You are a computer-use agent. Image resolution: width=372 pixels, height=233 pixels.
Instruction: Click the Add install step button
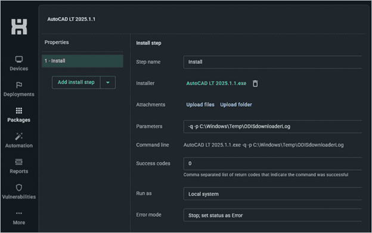76,82
